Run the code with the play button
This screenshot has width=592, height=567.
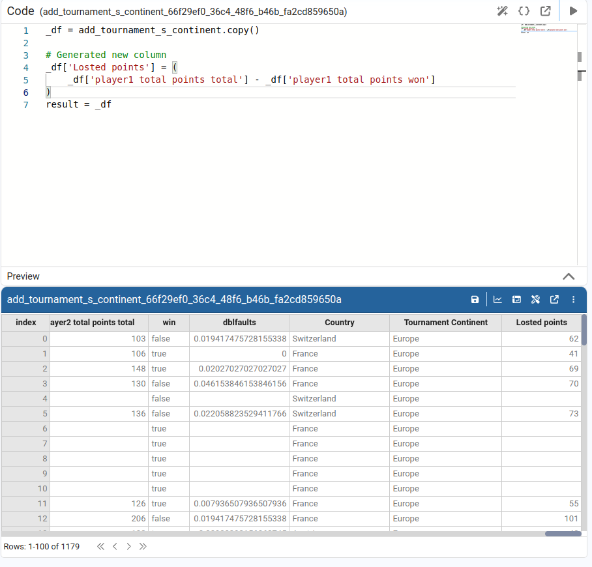coord(573,11)
